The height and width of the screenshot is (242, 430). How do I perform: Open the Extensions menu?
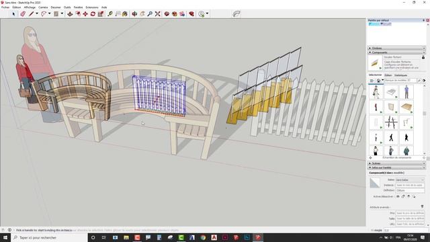[92, 7]
